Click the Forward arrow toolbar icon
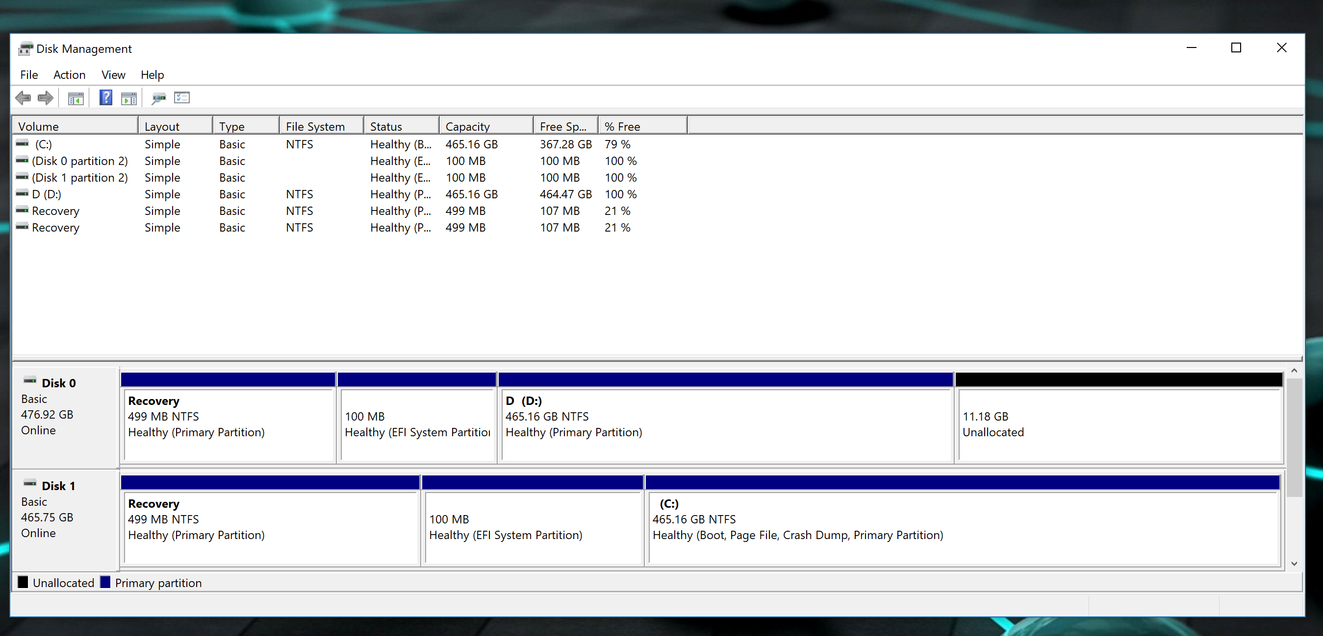 [x=46, y=97]
